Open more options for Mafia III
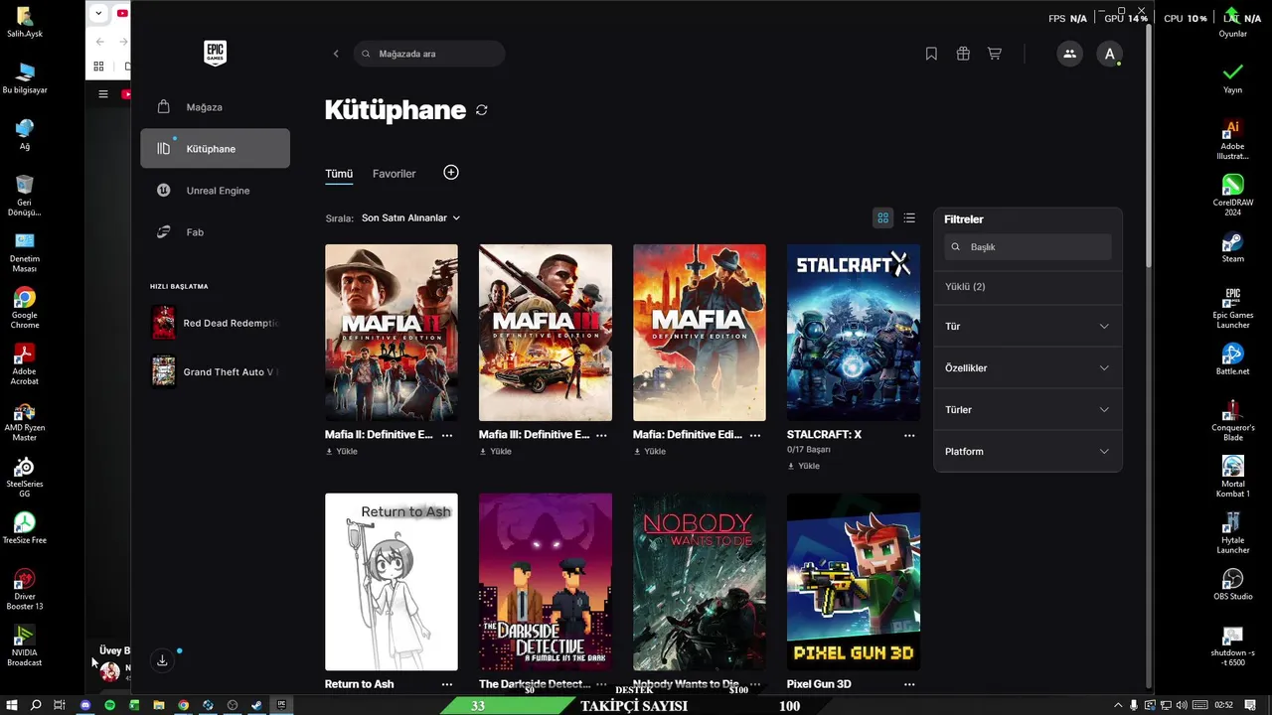Screen dimensions: 1272x715 click(x=601, y=435)
